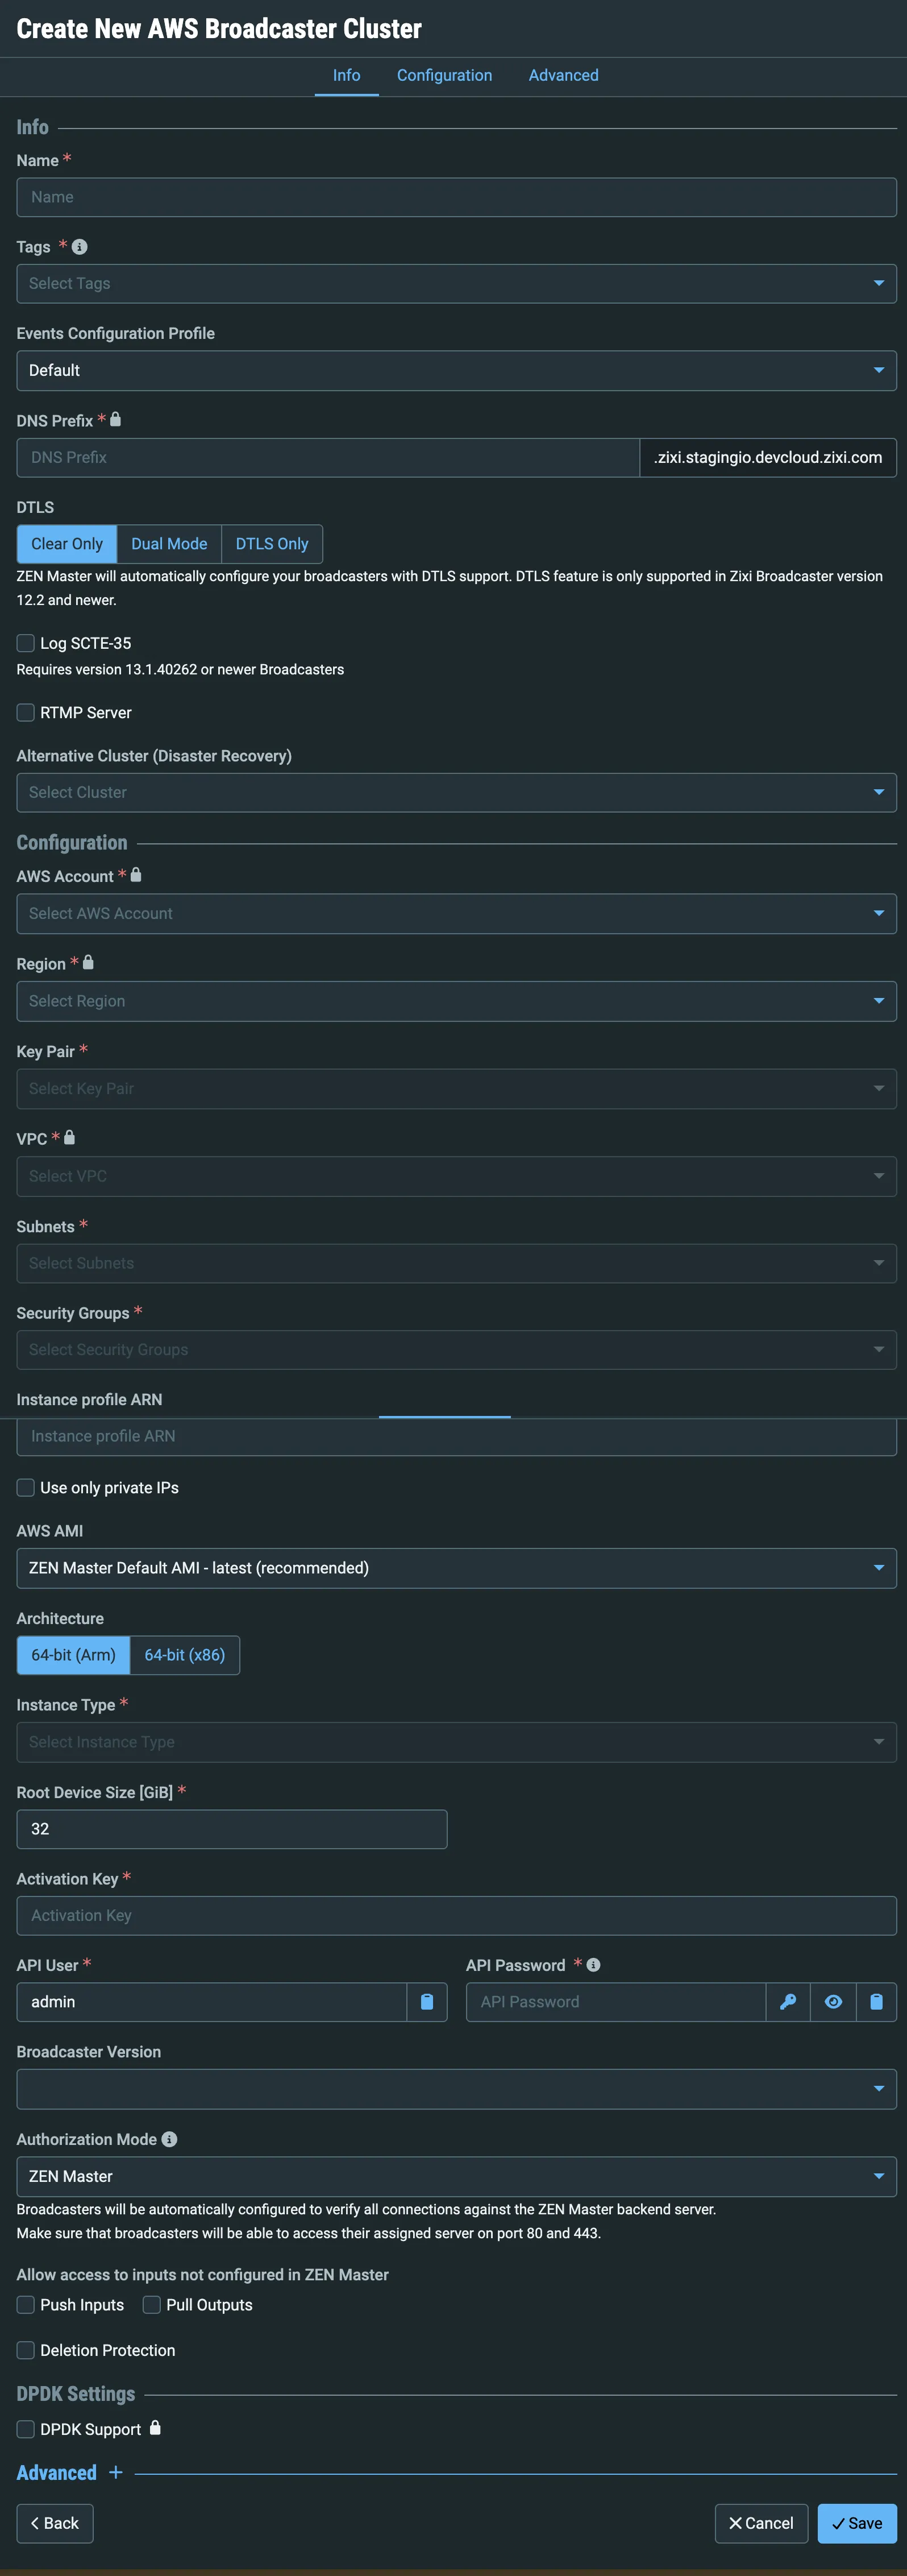Open the AWS AMI dropdown
907x2576 pixels.
point(456,1568)
